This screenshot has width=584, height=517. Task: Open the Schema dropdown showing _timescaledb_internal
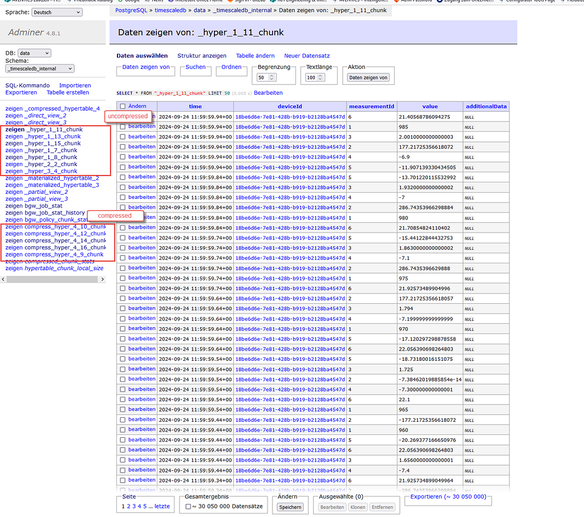(x=39, y=68)
